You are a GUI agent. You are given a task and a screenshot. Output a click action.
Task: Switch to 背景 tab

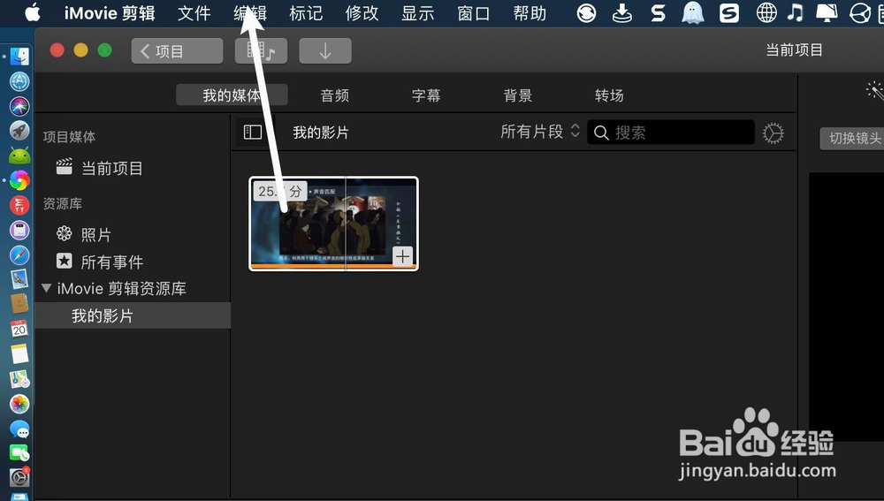coord(517,95)
